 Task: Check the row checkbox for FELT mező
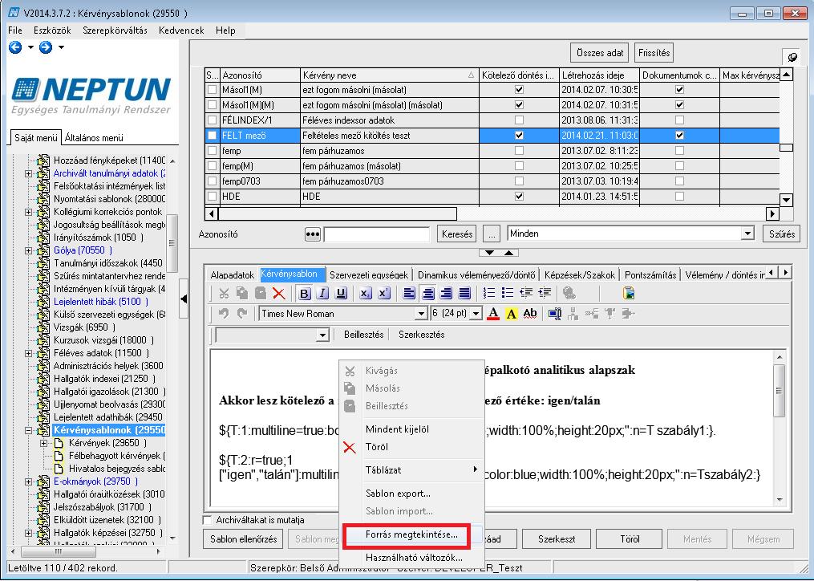click(x=213, y=136)
